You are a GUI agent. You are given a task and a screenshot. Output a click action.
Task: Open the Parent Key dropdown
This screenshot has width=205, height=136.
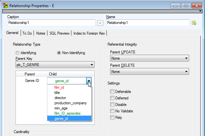(55, 65)
